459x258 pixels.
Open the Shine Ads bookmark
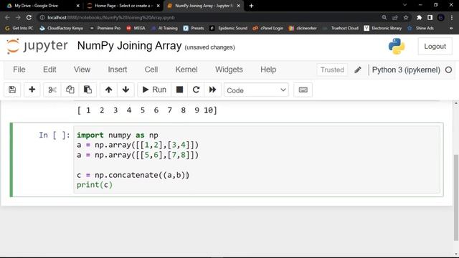[x=420, y=28]
